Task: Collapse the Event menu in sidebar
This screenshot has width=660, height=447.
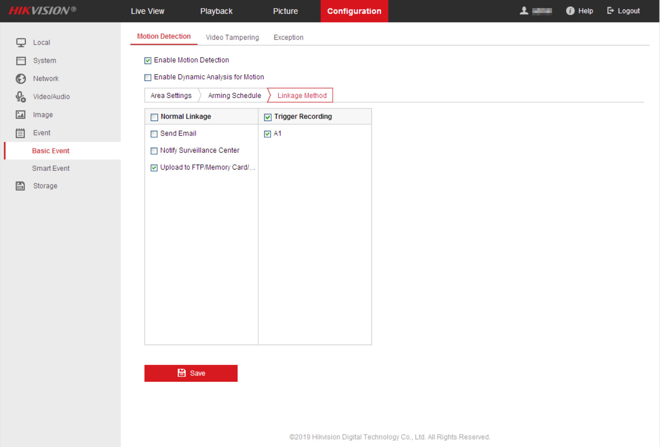Action: [42, 133]
